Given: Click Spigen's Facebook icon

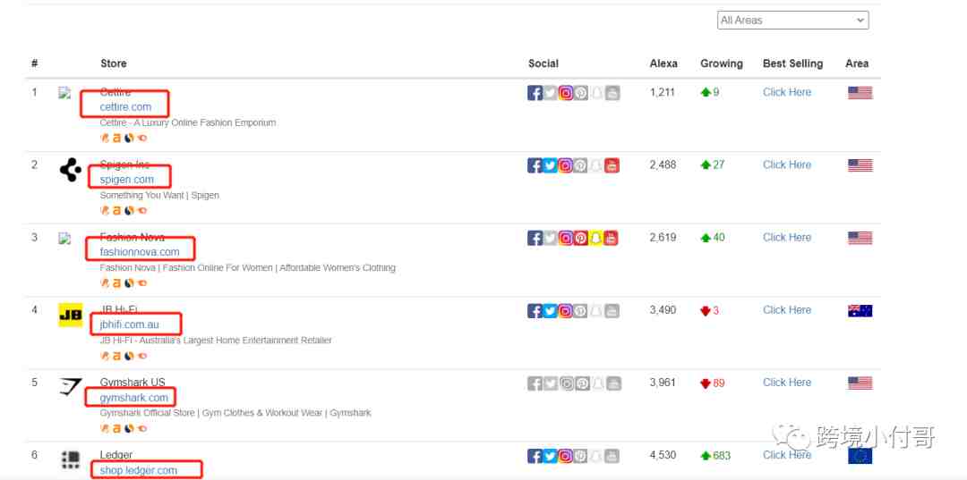Looking at the screenshot, I should [x=535, y=165].
